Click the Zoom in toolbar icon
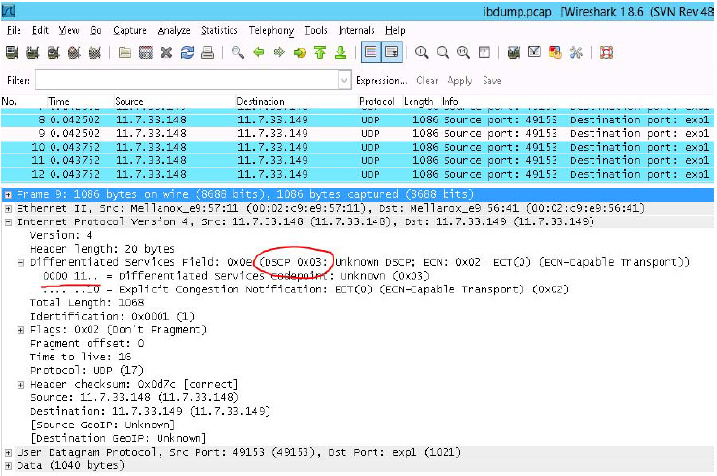717x476 pixels. [422, 52]
